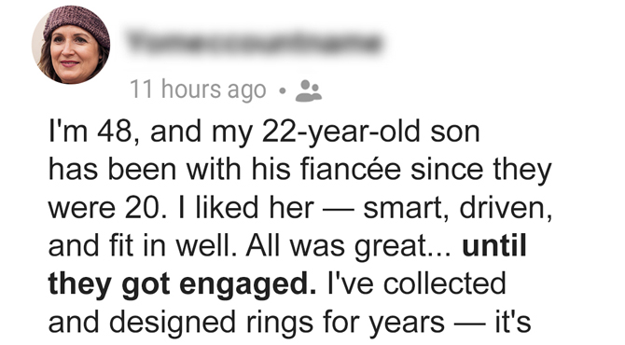Click the friends audience icon
This screenshot has height=345, width=625.
tap(308, 90)
